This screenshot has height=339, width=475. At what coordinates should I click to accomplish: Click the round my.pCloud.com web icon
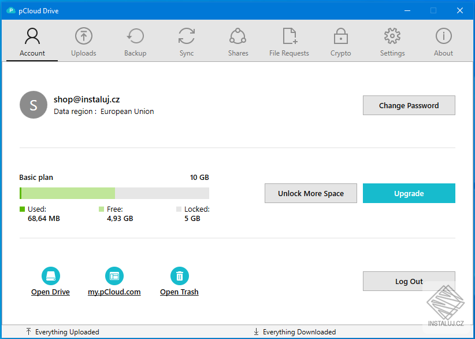tap(114, 276)
